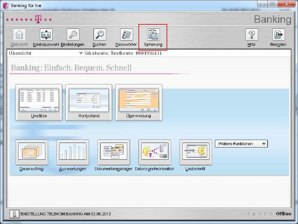Open the Kontostand balance tile
The image size is (298, 224).
click(x=89, y=101)
